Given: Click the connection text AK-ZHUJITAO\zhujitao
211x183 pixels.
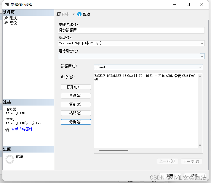Looking at the screenshot, I should click(x=23, y=123).
